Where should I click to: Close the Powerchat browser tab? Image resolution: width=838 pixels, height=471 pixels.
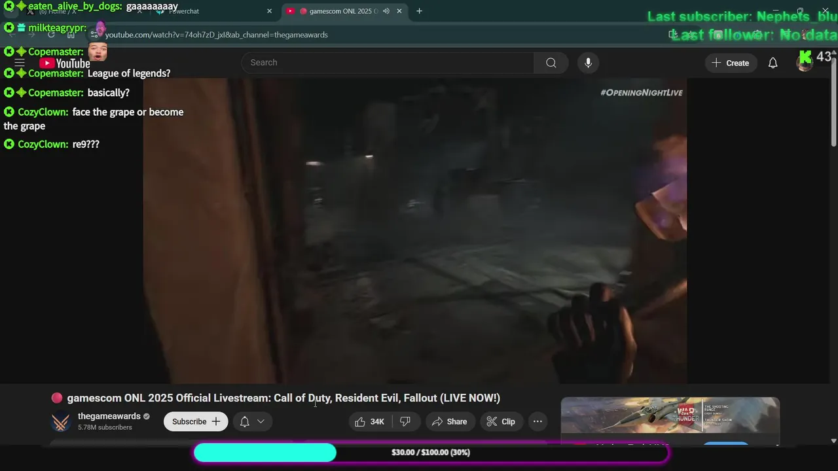(269, 11)
